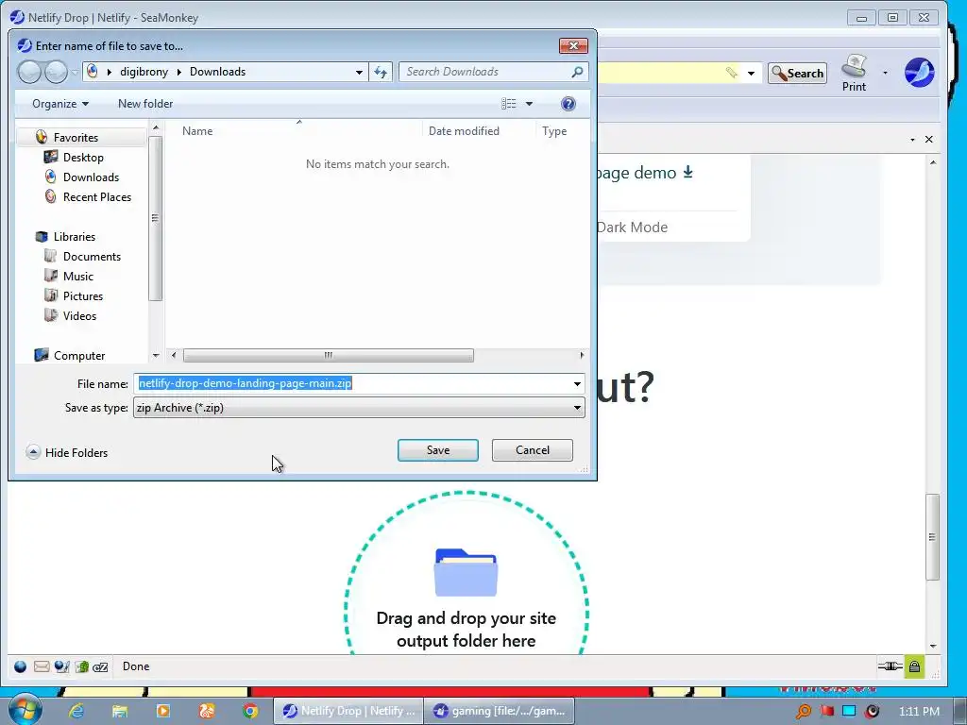Cancel the save file dialog
The height and width of the screenshot is (725, 967).
[533, 450]
